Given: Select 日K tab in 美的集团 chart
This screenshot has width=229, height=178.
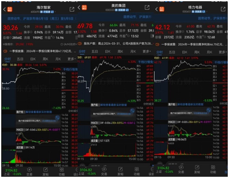Looking at the screenshot, I should pyautogui.click(x=108, y=51).
